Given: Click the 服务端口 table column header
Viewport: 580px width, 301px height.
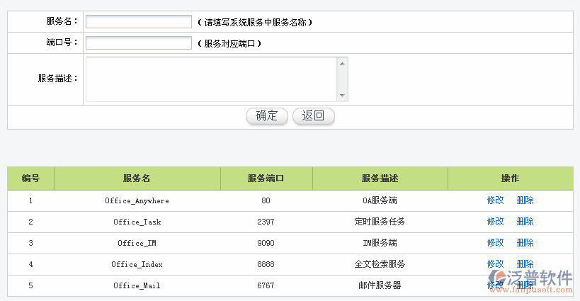Looking at the screenshot, I should [x=266, y=178].
